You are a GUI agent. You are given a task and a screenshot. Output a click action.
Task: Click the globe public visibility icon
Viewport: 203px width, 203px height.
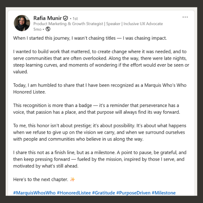click(x=48, y=29)
